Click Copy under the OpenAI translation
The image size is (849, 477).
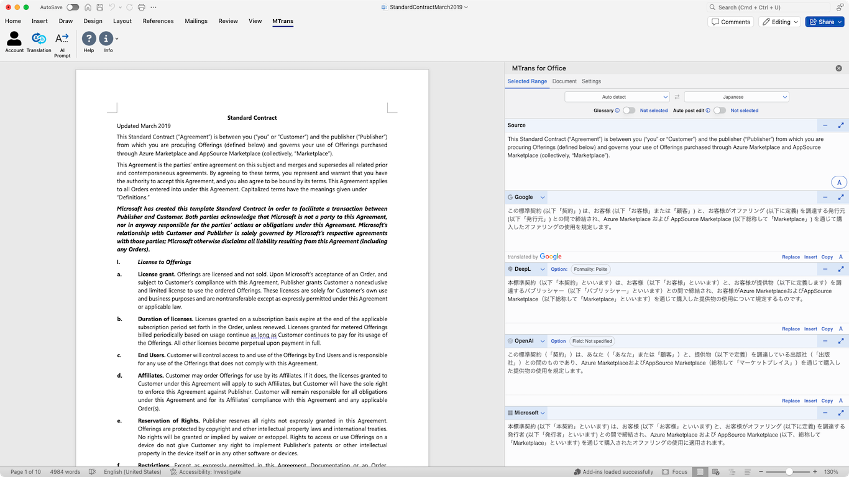point(827,401)
